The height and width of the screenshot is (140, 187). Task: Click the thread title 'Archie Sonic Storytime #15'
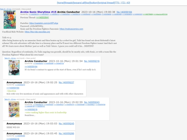coord(38,12)
